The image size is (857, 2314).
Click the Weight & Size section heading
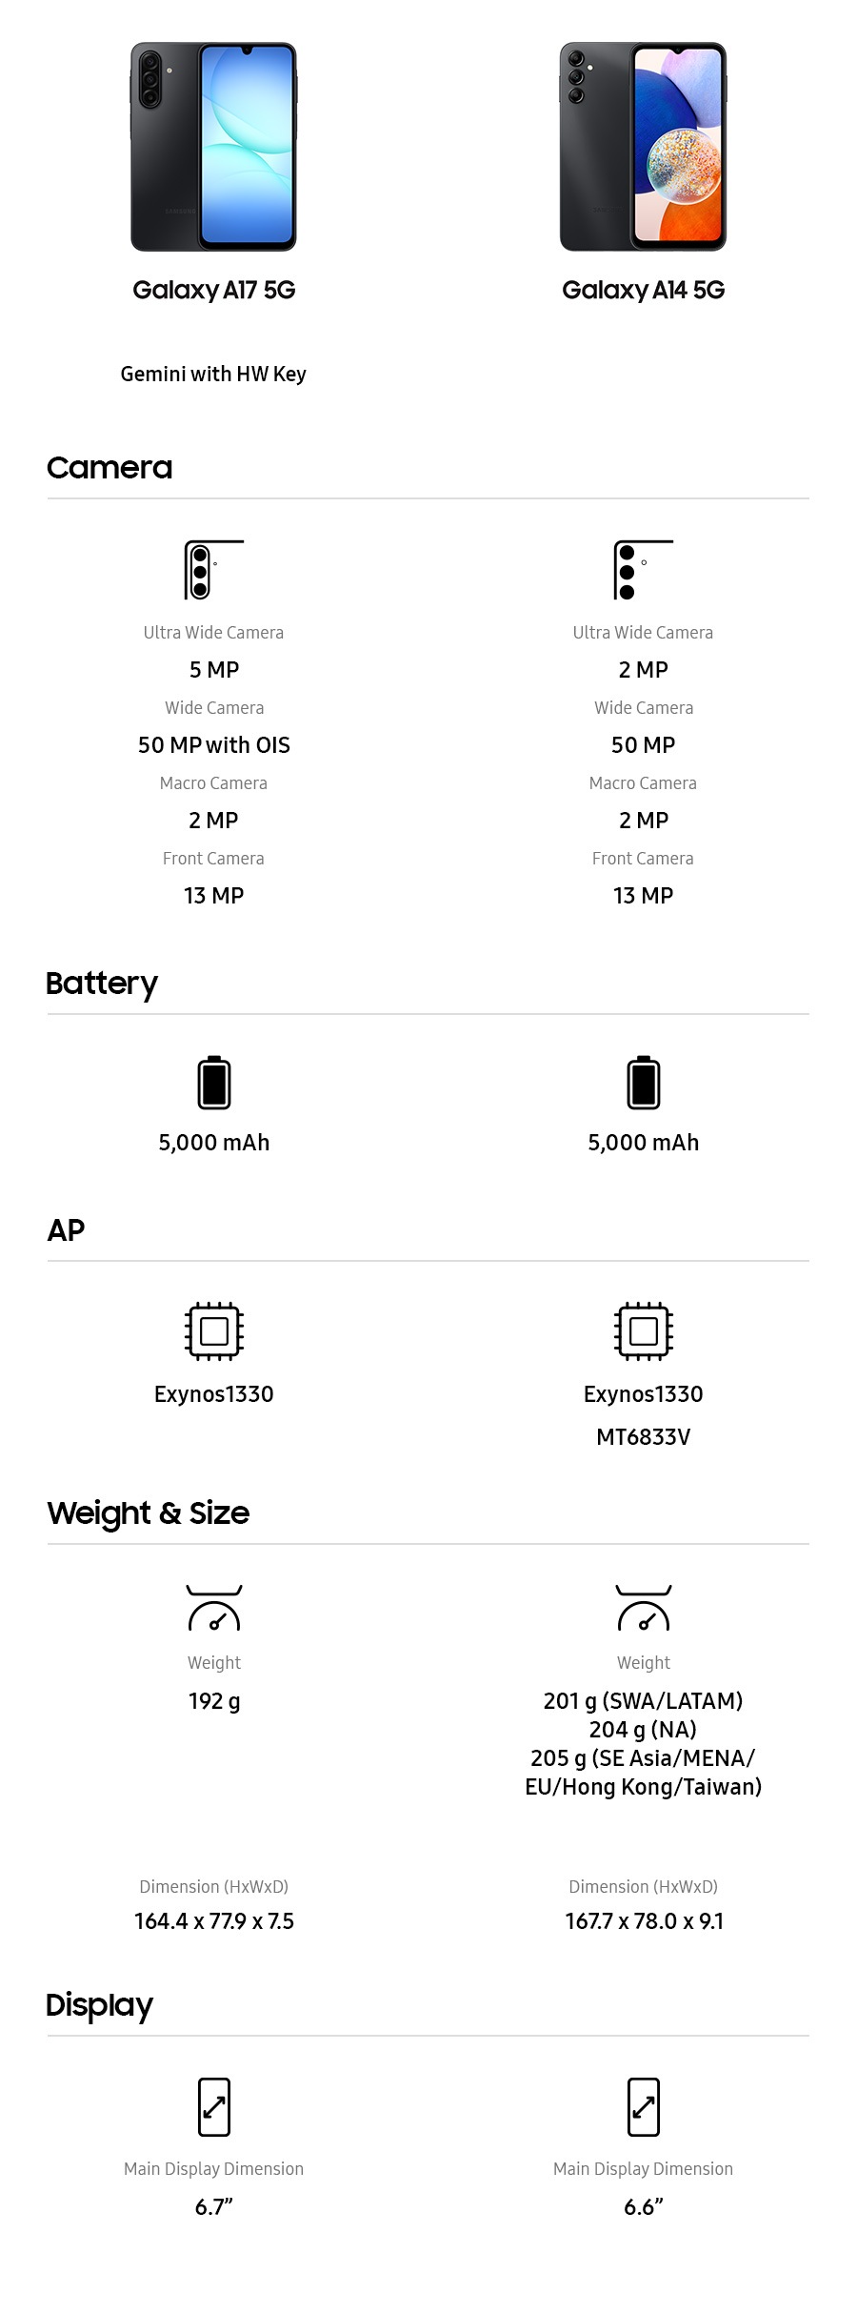[149, 1513]
